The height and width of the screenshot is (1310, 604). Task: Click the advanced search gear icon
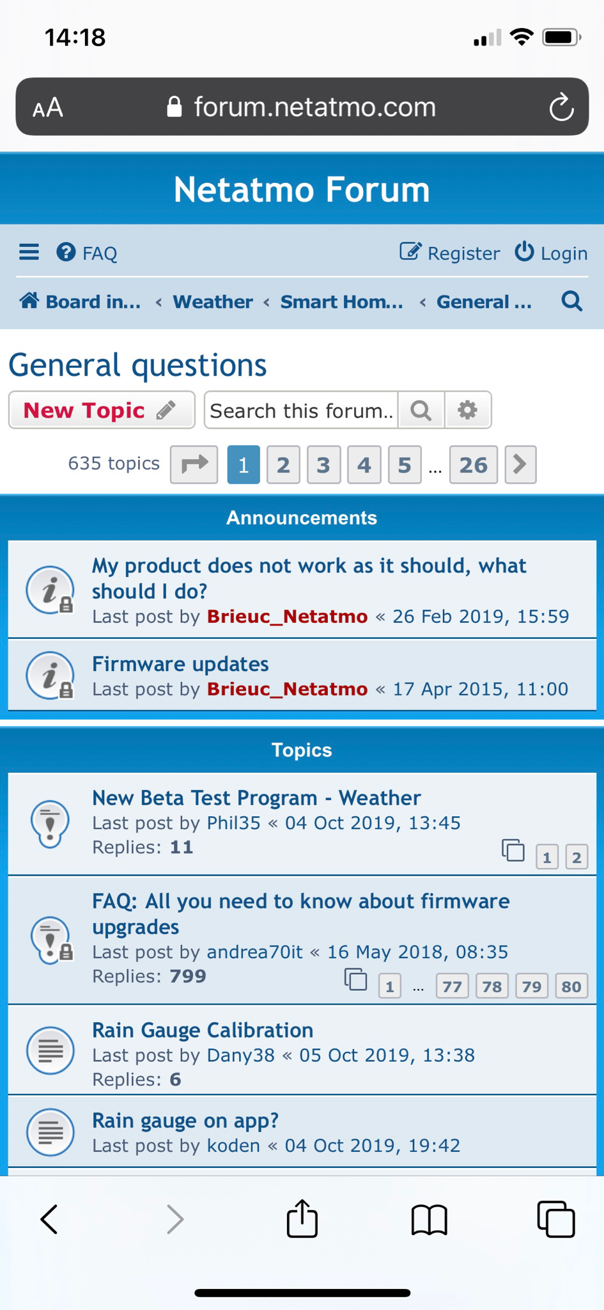[x=468, y=410]
